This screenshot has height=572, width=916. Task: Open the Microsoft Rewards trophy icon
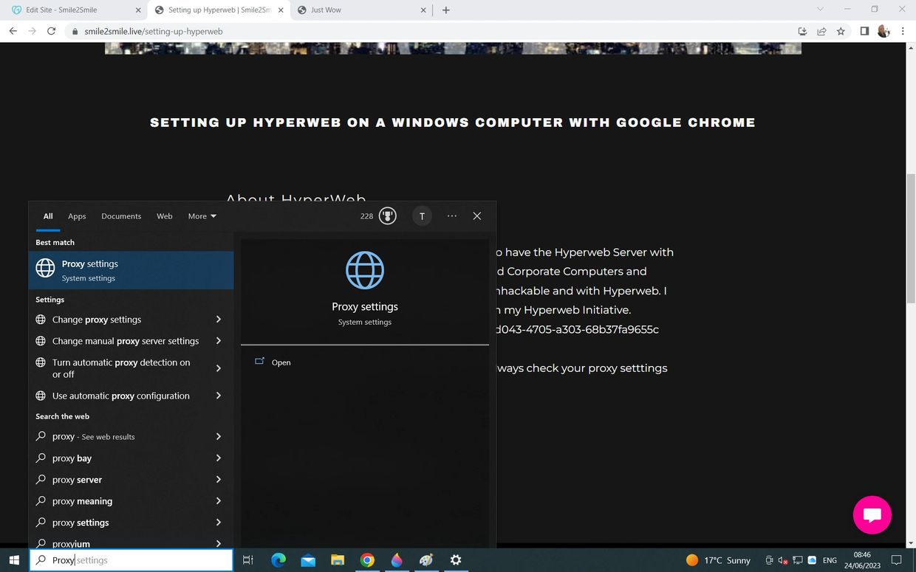click(387, 216)
